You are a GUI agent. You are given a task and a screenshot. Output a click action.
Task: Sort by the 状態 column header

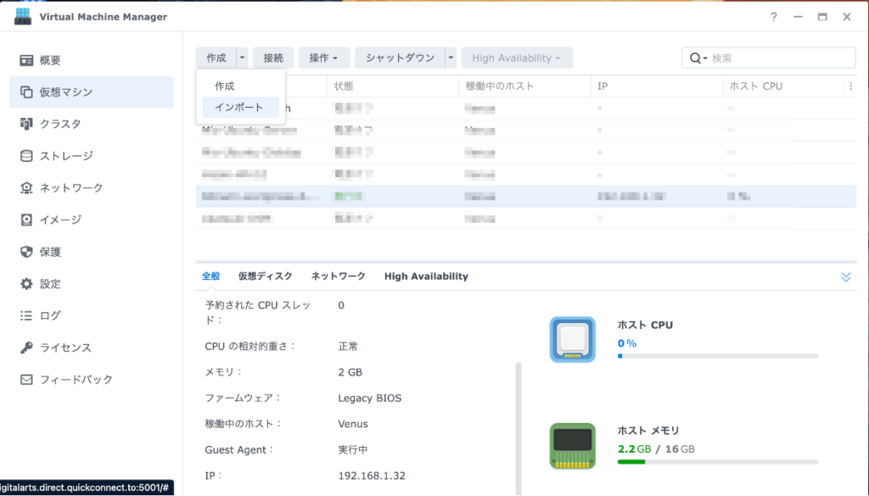[393, 86]
